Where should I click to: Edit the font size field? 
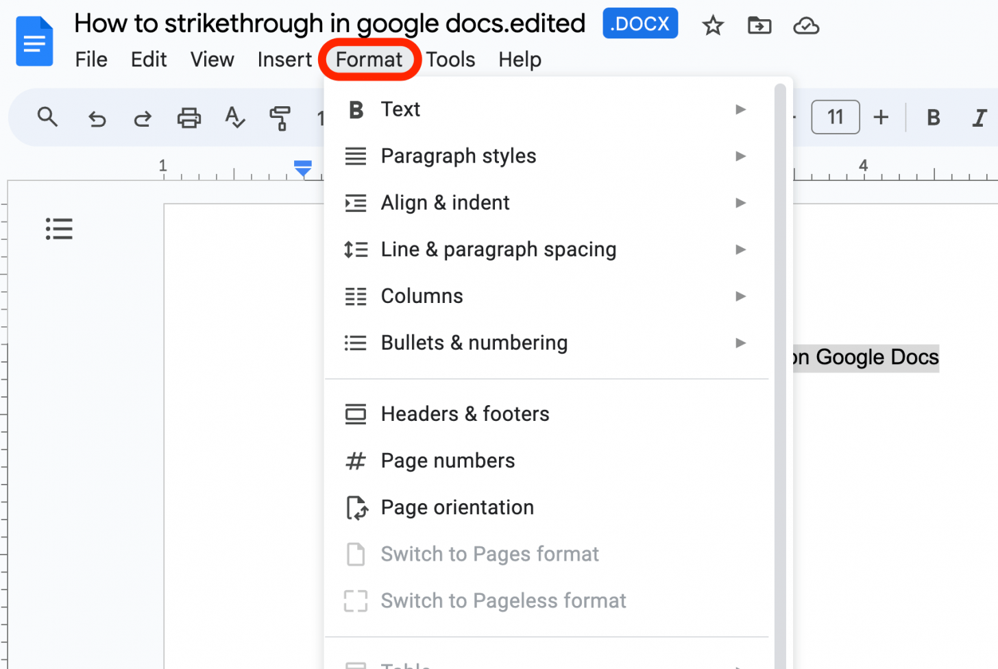835,117
